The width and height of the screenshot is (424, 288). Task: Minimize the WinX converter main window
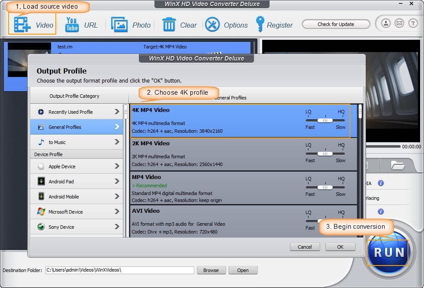(x=401, y=3)
